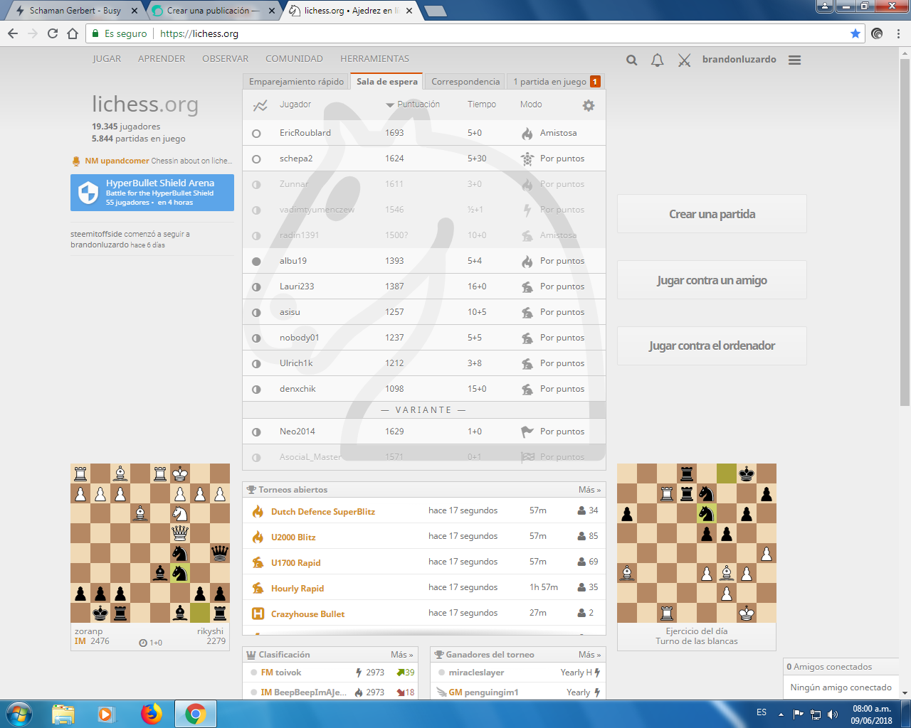Open Chrome three-dot menu

[x=898, y=33]
